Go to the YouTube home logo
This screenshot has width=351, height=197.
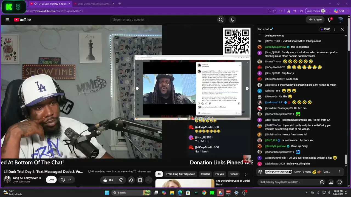[22, 20]
